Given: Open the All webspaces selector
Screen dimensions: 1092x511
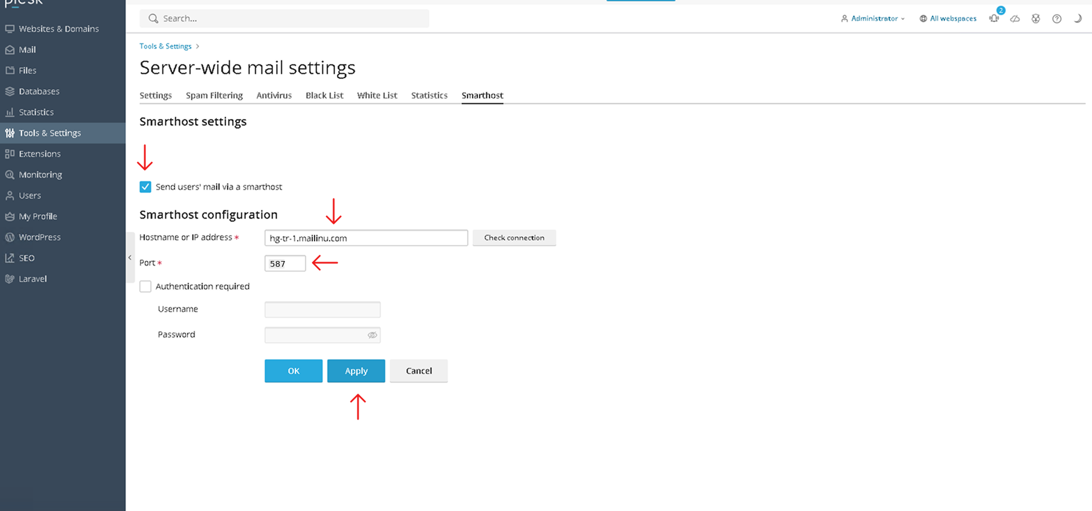Looking at the screenshot, I should 948,19.
